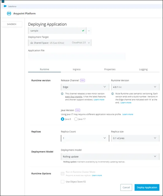Open Learn more link for Java Version
This screenshot has height=196, width=163.
pos(128,114)
